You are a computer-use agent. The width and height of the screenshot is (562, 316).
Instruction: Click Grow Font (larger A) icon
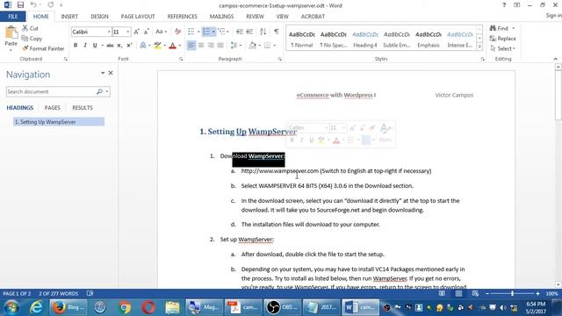137,32
